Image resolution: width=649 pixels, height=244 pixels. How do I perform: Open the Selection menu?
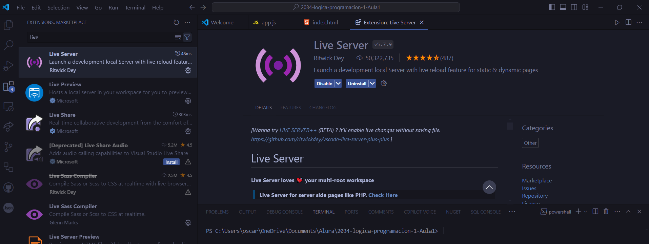tap(58, 7)
